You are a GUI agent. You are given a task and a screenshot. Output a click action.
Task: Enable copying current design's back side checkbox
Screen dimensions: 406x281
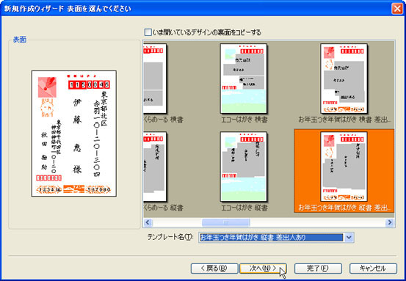(x=148, y=32)
